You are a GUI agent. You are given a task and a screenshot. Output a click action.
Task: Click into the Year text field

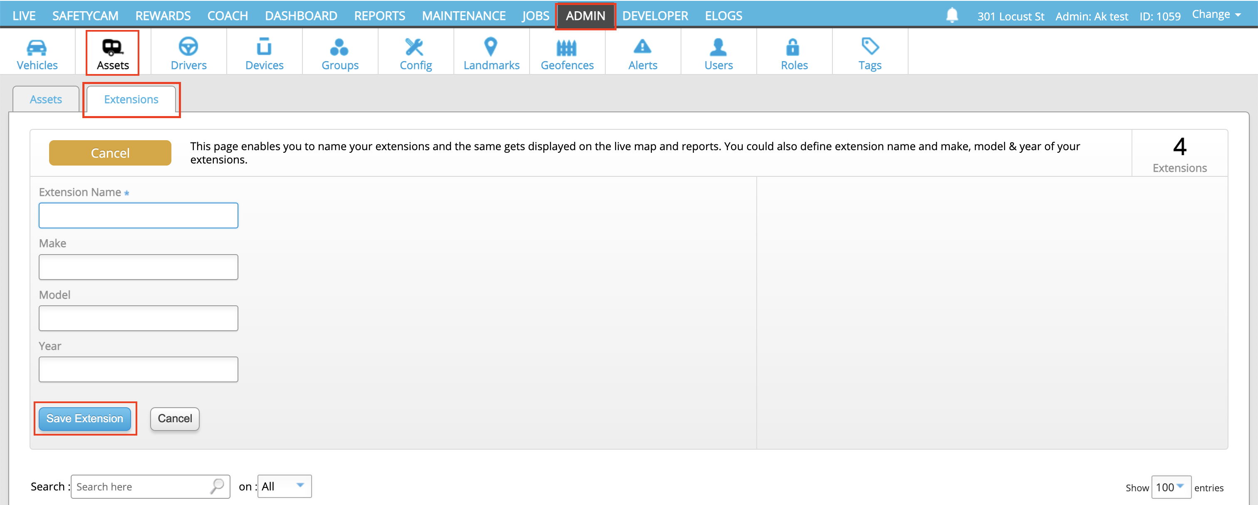[x=138, y=369]
